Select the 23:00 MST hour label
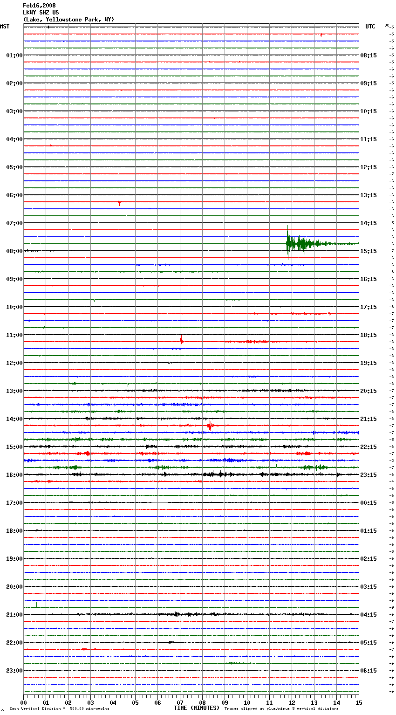The width and height of the screenshot is (396, 715). coord(14,671)
